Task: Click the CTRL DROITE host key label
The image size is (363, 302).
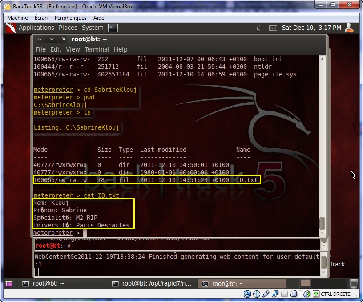Action: click(x=335, y=294)
